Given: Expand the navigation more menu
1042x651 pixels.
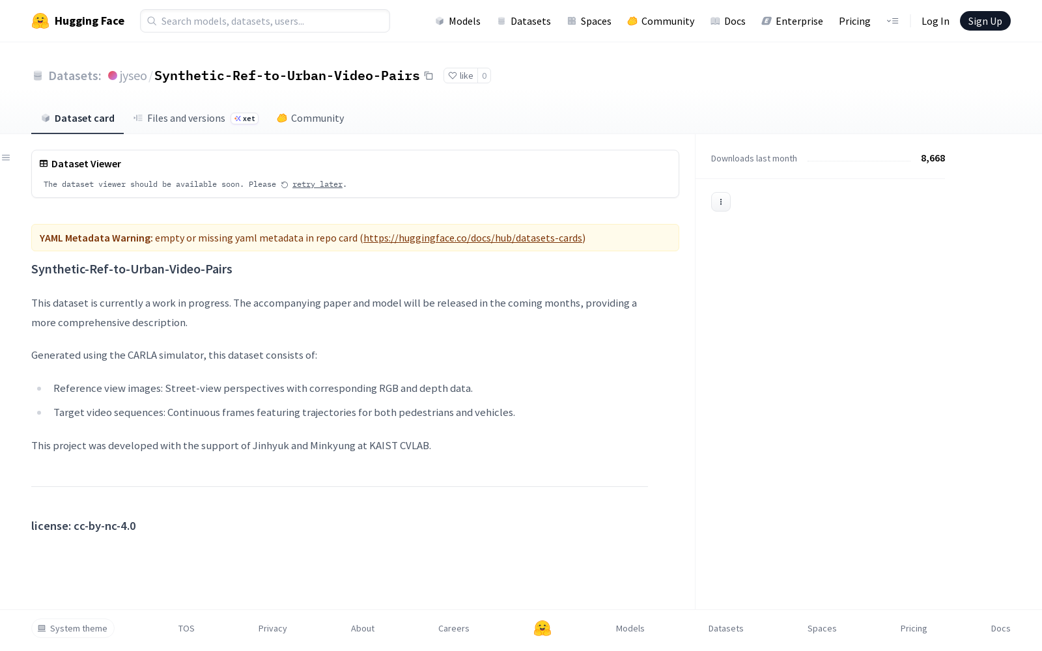Looking at the screenshot, I should point(892,21).
